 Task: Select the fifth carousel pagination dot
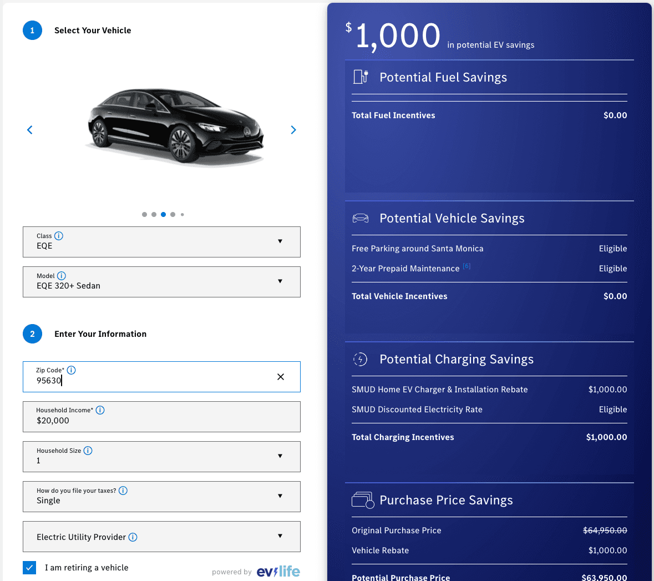182,214
